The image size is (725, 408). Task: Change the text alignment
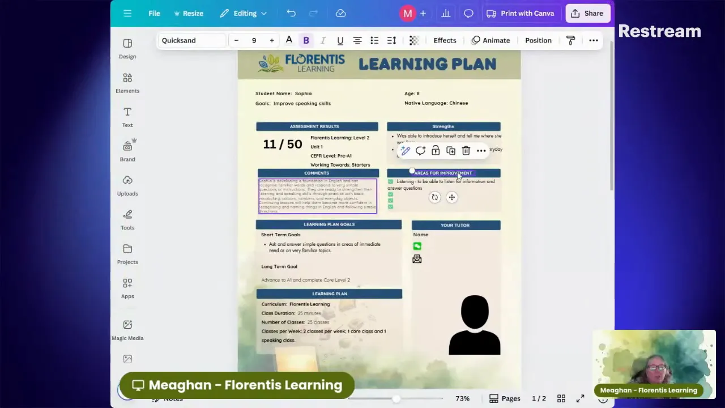tap(357, 40)
